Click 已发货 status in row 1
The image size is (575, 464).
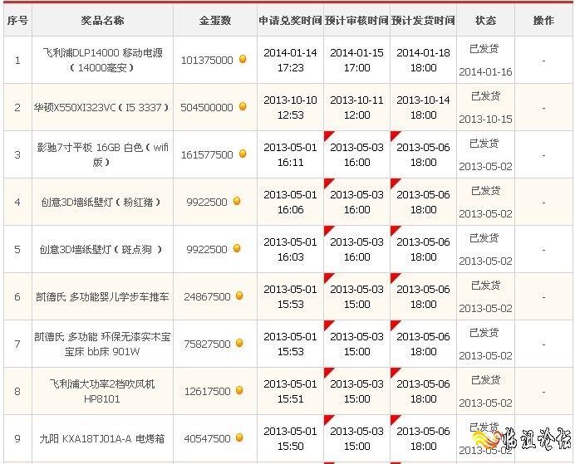point(485,49)
